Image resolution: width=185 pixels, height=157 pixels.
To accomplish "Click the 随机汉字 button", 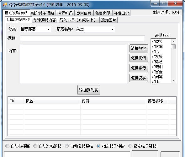I will (139, 78).
